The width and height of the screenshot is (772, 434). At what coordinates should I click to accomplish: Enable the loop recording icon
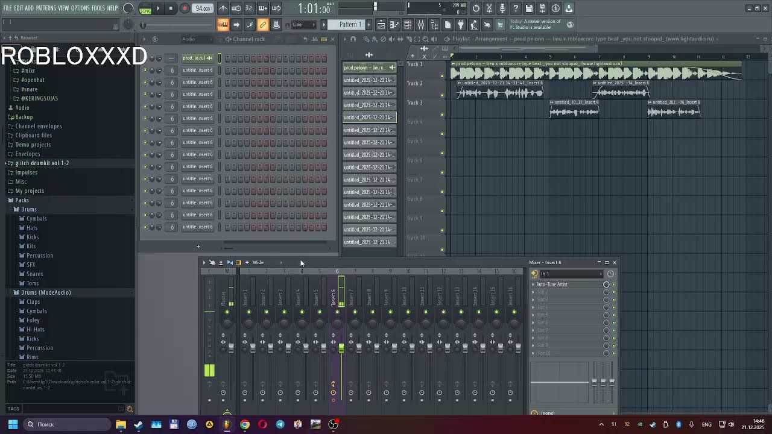(x=276, y=8)
